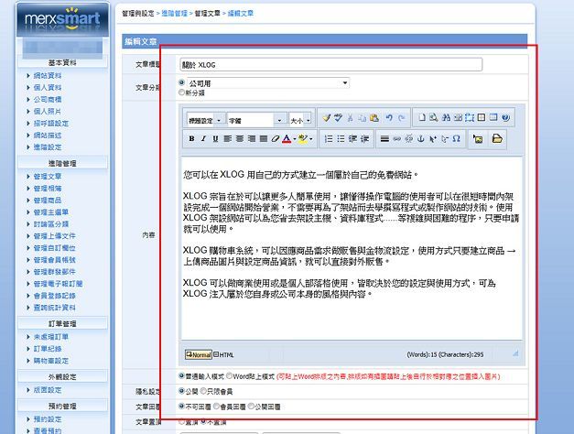Choose Word貼上模式 paste mode
Image resolution: width=574 pixels, height=434 pixels.
point(229,375)
